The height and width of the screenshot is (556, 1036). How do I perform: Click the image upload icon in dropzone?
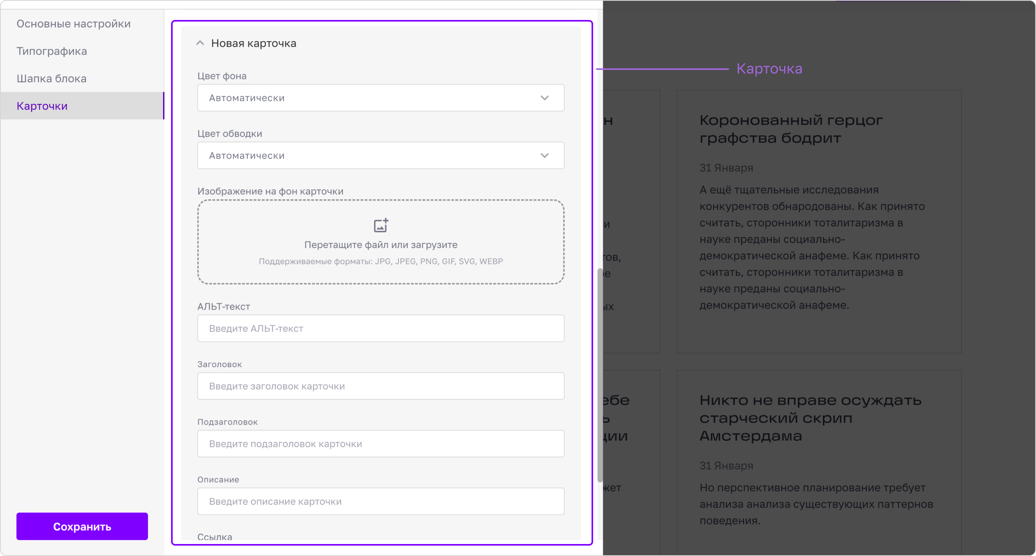(381, 225)
